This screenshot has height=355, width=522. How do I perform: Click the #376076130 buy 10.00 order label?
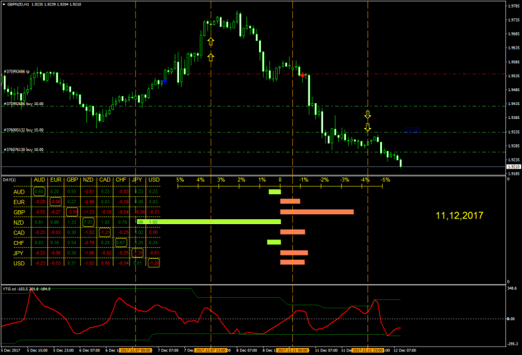24,149
